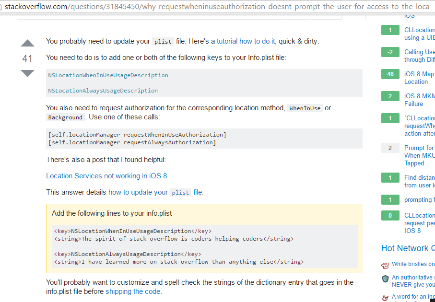Open the 'shipping the code' link
This screenshot has height=302, width=435.
point(133,291)
